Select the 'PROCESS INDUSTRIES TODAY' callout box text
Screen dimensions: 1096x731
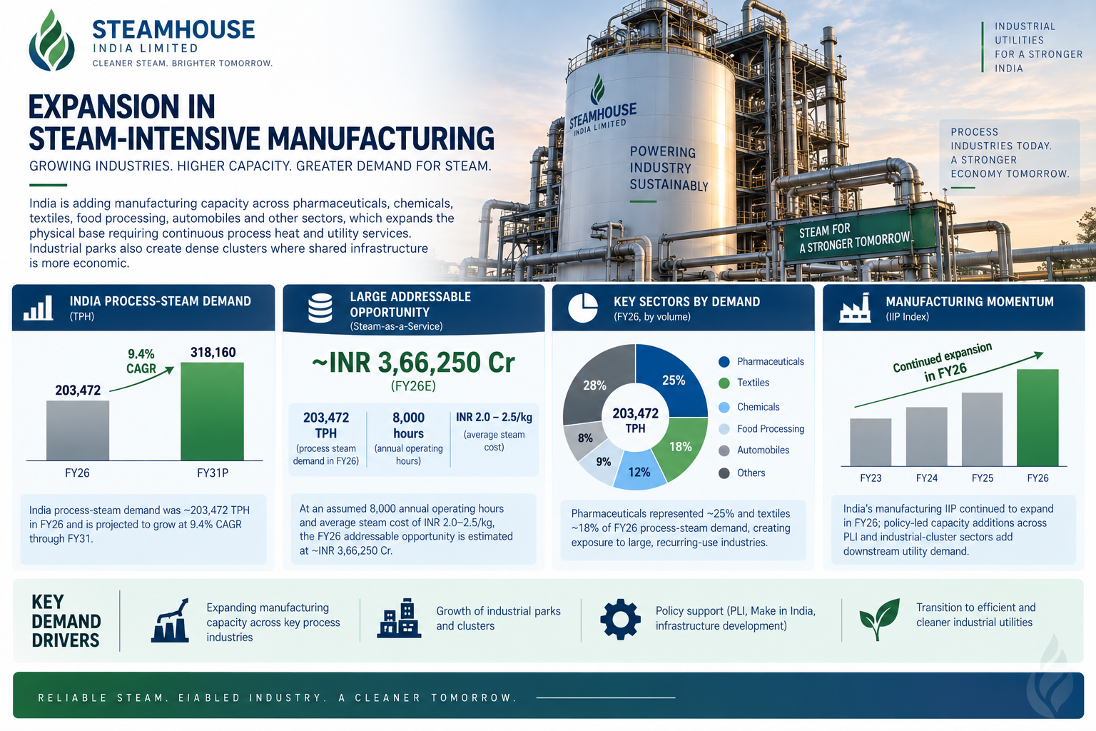1010,153
